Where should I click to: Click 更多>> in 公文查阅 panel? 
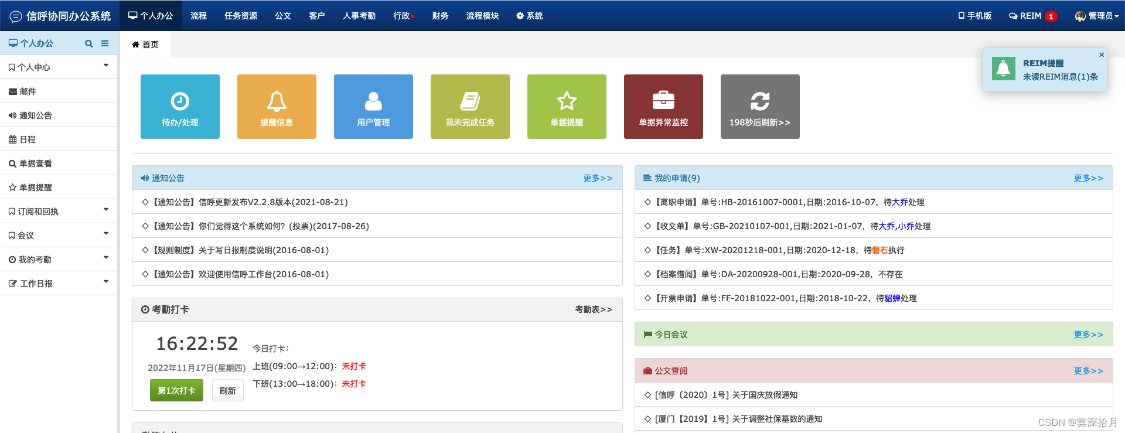click(1089, 371)
